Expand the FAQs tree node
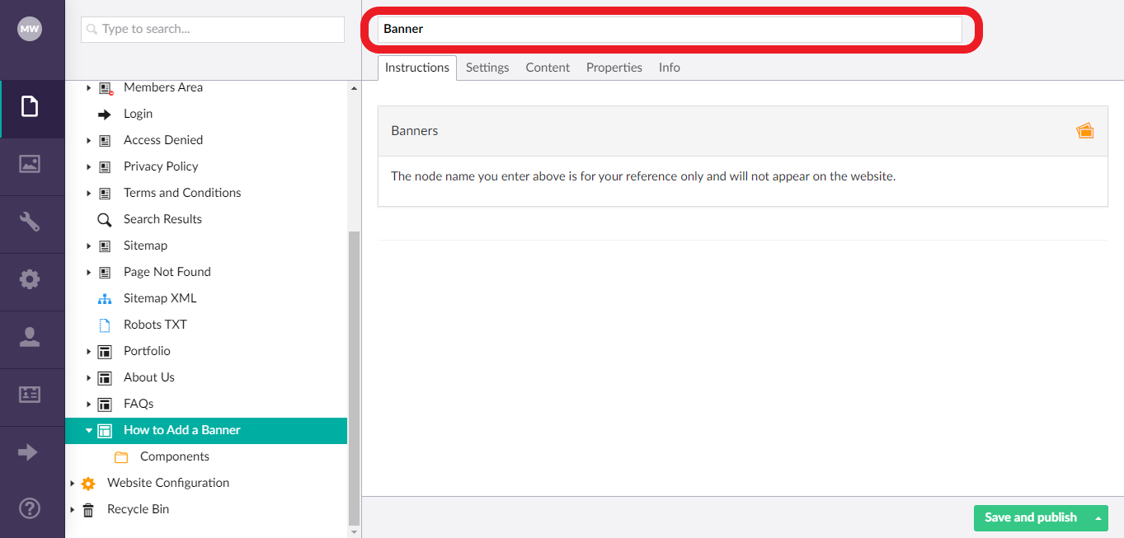This screenshot has width=1124, height=538. [x=89, y=405]
